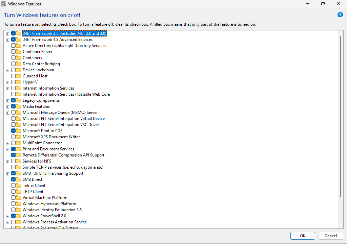Click the Cancel button
Image resolution: width=347 pixels, height=244 pixels.
330,236
